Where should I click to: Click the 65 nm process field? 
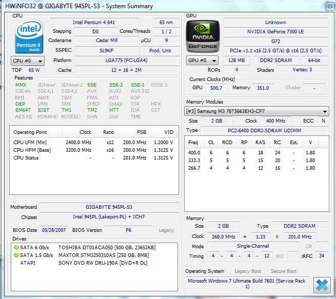tap(166, 22)
